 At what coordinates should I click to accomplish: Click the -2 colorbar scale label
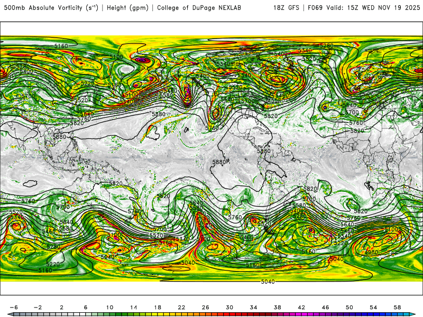click(38, 307)
